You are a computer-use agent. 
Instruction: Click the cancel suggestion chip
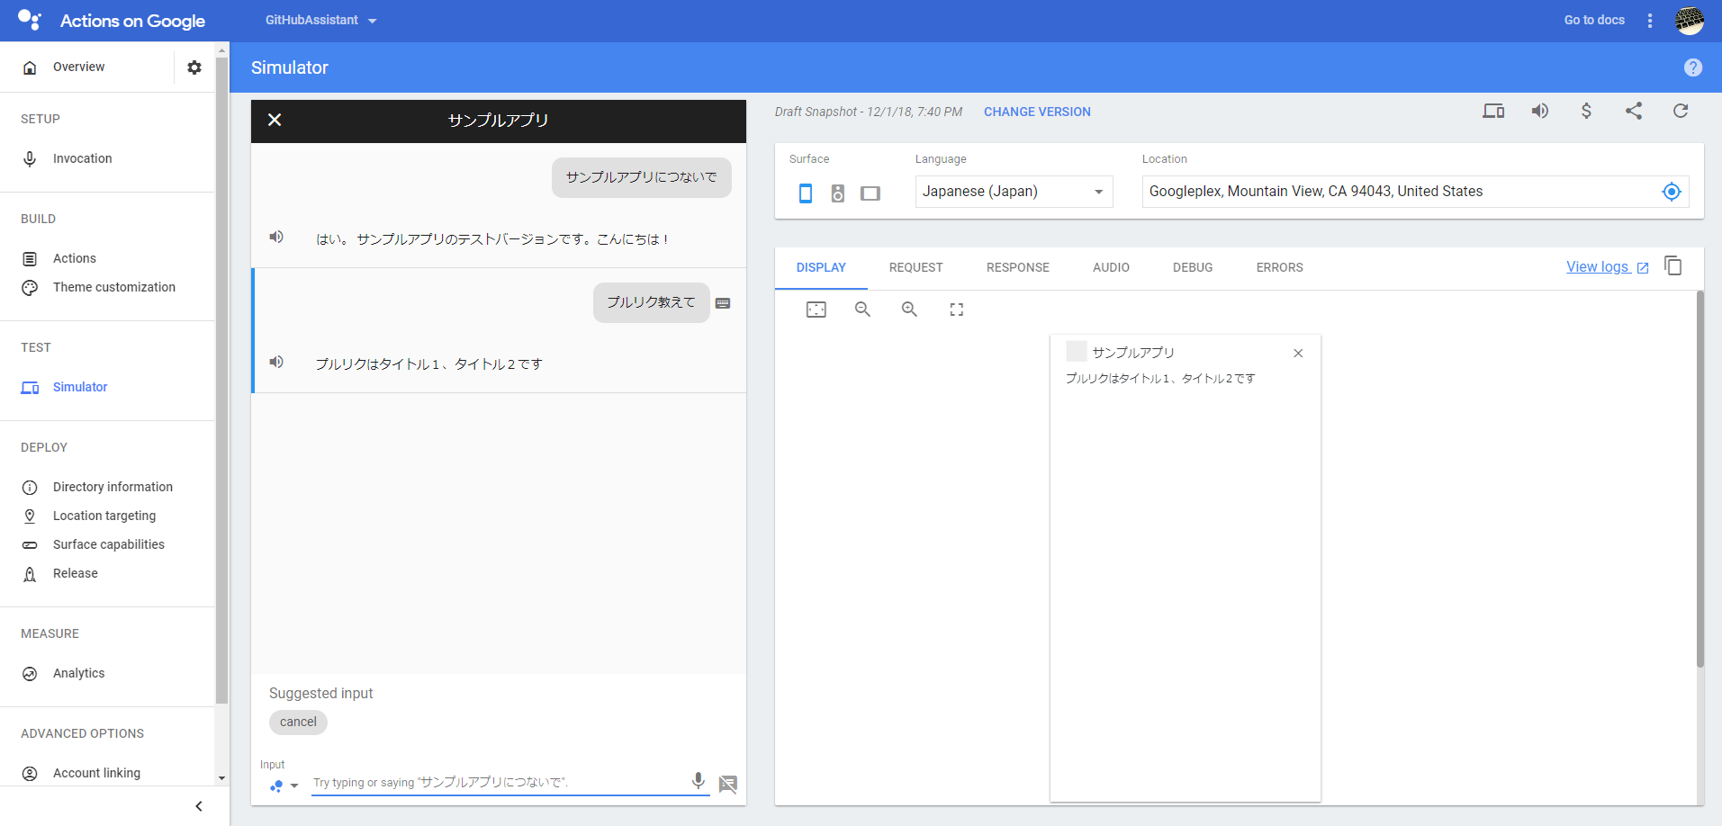coord(298,723)
